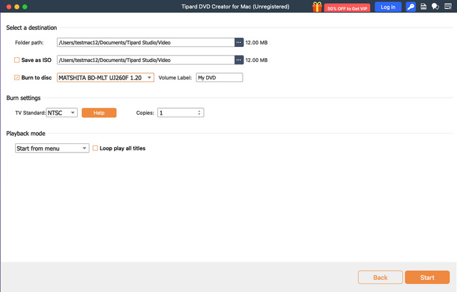457x292 pixels.
Task: Click the document page icon in title bar
Action: click(424, 7)
